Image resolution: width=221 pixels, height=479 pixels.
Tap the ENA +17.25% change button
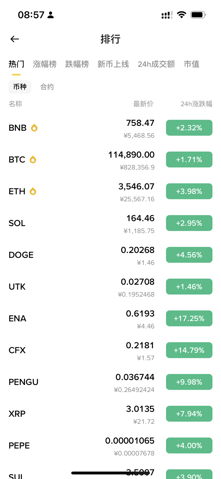pyautogui.click(x=189, y=318)
